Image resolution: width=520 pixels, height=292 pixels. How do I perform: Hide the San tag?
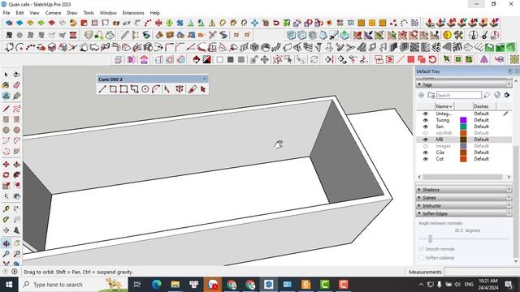click(x=426, y=127)
